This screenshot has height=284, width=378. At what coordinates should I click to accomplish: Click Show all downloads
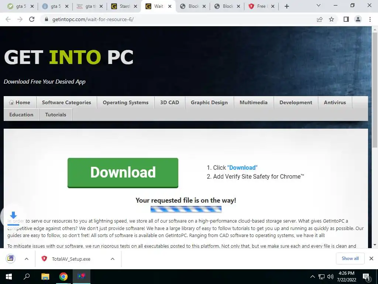click(x=350, y=258)
